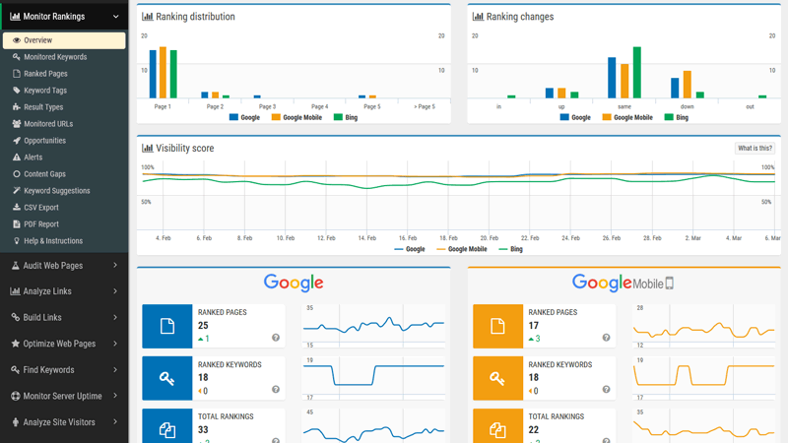The width and height of the screenshot is (788, 443).
Task: Click the Result Types icon
Action: (x=17, y=107)
